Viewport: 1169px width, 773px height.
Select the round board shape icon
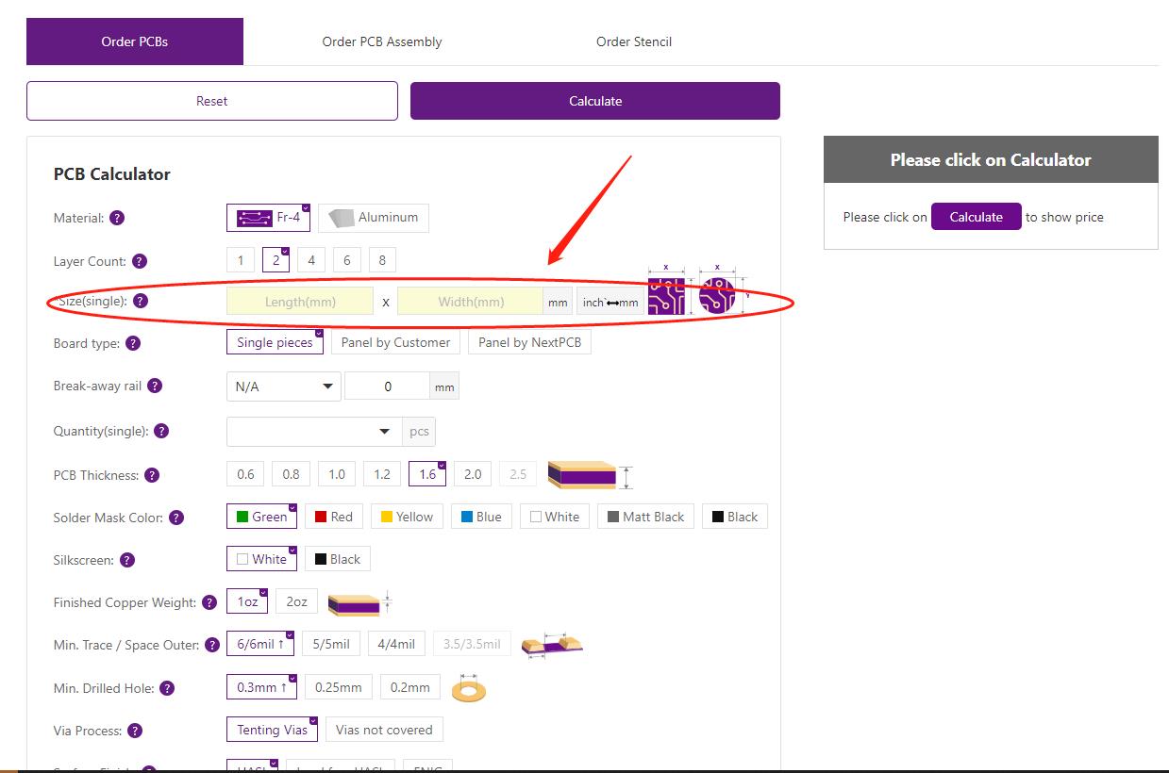pos(717,295)
